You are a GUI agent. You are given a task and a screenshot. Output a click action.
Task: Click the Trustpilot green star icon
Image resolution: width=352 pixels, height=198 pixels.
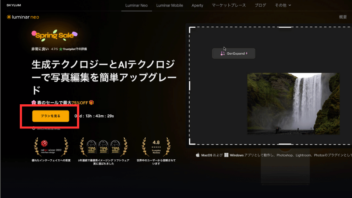(x=61, y=49)
